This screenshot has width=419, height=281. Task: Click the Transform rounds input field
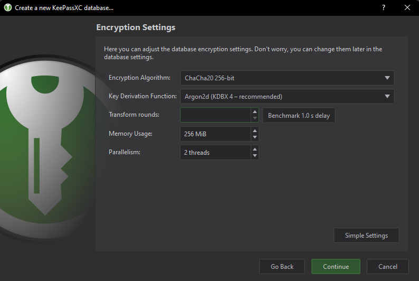[215, 115]
